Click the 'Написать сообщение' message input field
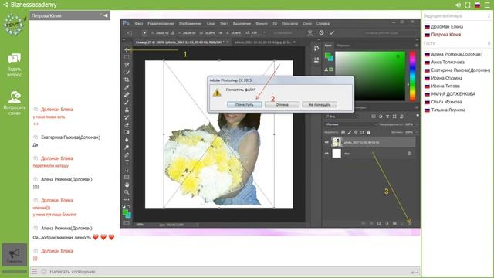The width and height of the screenshot is (494, 278). tap(225, 271)
